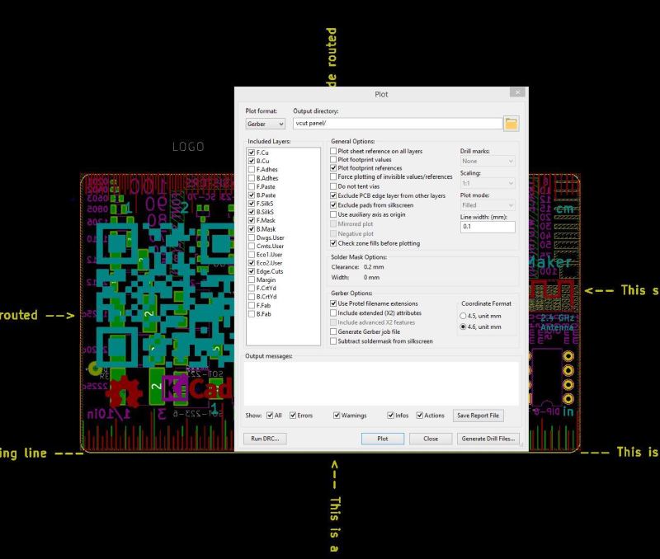Check Plot footprint values
The width and height of the screenshot is (660, 559).
click(x=333, y=159)
